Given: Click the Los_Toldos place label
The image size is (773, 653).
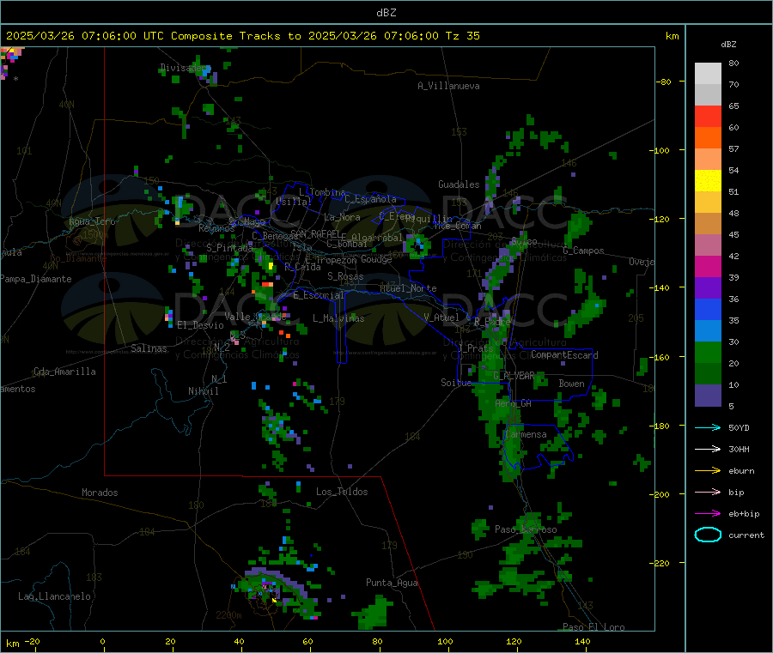Looking at the screenshot, I should [x=342, y=492].
